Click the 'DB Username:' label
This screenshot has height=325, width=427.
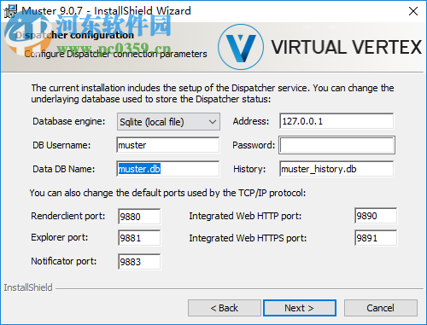tap(61, 145)
